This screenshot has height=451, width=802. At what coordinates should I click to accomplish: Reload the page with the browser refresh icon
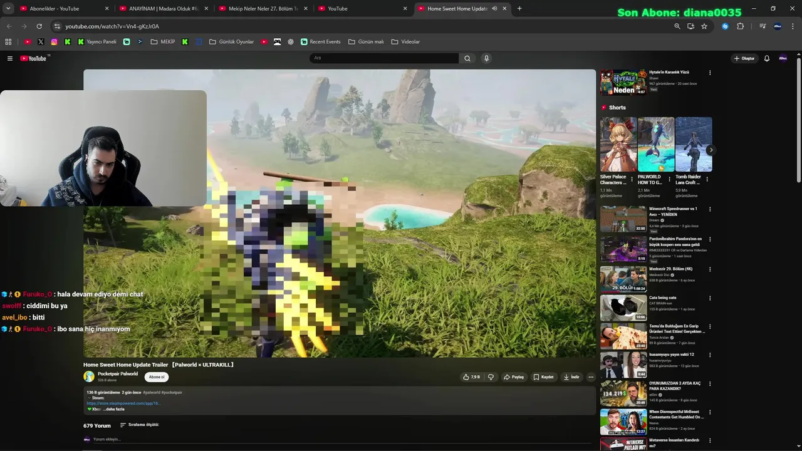[x=39, y=26]
